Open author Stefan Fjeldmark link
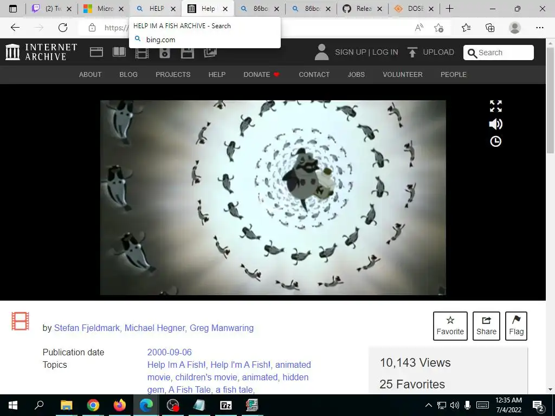The width and height of the screenshot is (555, 416). (87, 328)
